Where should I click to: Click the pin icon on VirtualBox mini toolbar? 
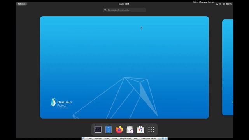83,138
